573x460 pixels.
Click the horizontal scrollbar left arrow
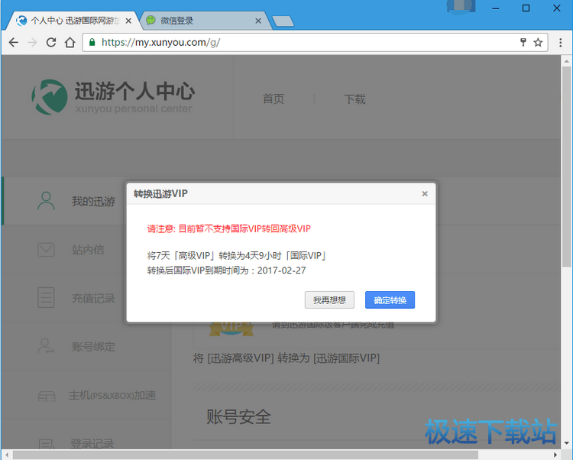point(7,455)
